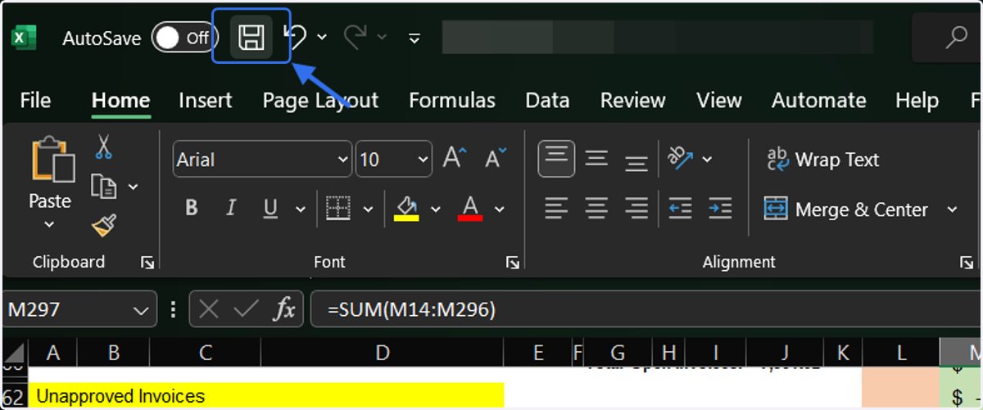
Task: Expand the Paste options arrow
Action: 49,224
